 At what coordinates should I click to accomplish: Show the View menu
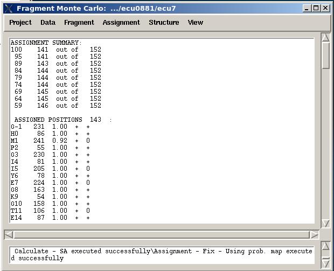[x=196, y=23]
